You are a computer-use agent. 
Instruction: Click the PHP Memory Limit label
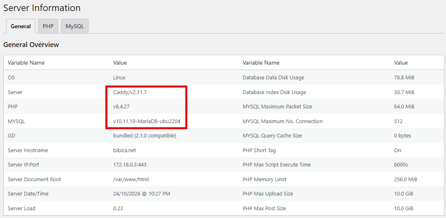coord(264,180)
